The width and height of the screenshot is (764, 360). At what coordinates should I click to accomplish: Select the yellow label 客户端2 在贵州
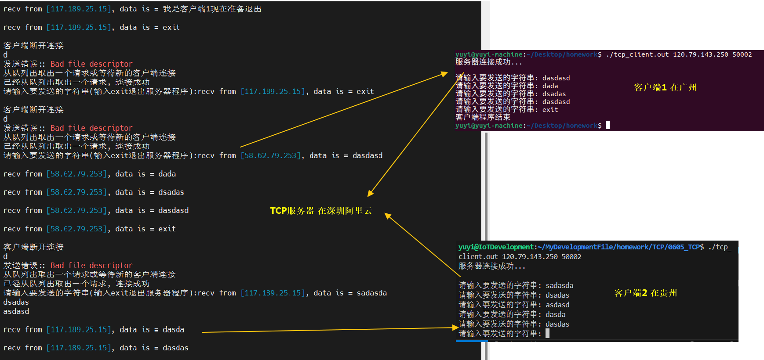coord(645,293)
